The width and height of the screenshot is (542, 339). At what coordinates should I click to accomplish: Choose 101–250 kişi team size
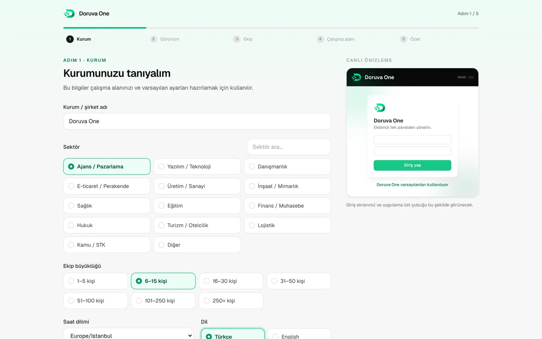163,300
